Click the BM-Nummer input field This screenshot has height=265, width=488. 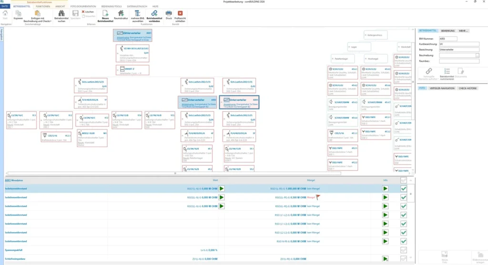point(448,39)
